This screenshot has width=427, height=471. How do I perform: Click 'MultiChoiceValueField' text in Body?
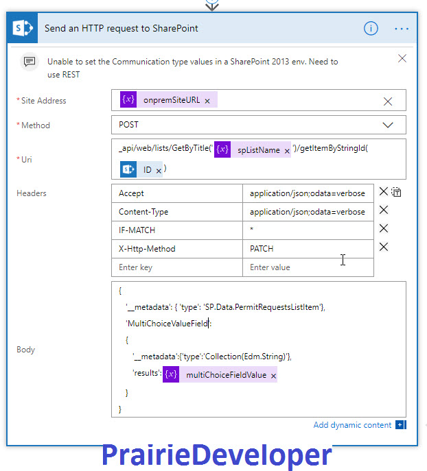[x=168, y=324]
